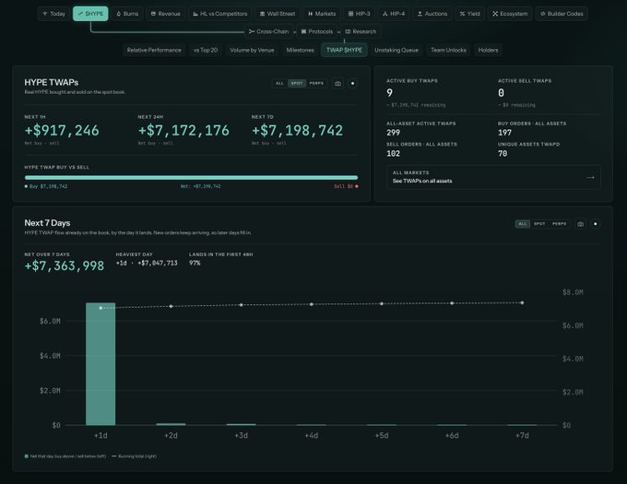Select the Protocols sub-tab

point(316,31)
